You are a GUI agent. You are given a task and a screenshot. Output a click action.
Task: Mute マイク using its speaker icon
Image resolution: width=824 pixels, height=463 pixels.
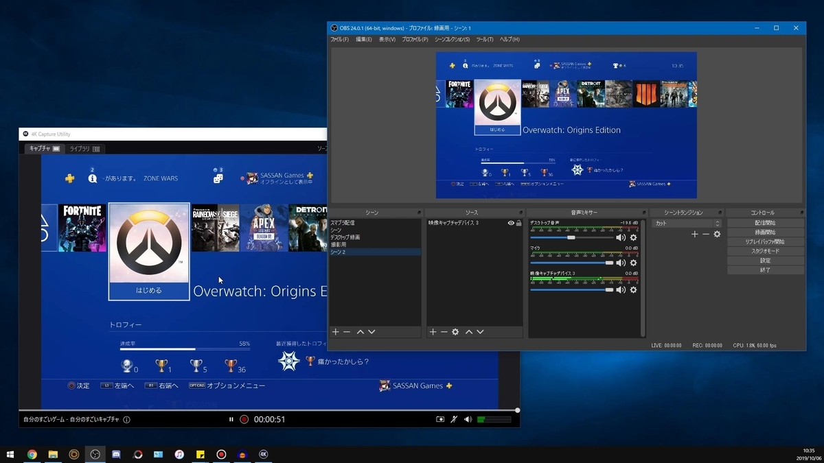point(621,263)
